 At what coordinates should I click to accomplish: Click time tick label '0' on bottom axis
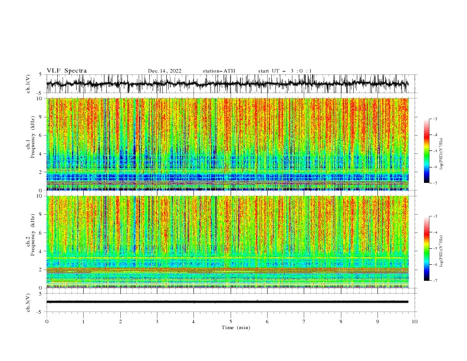[47, 321]
